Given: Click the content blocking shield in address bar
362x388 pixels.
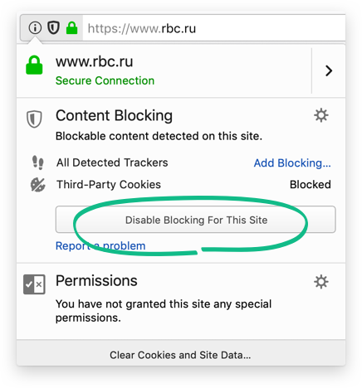Looking at the screenshot, I should pos(53,28).
